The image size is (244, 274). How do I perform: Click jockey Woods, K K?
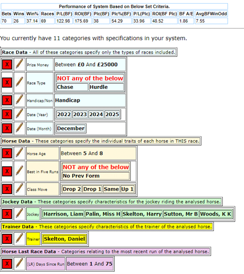[216, 214]
